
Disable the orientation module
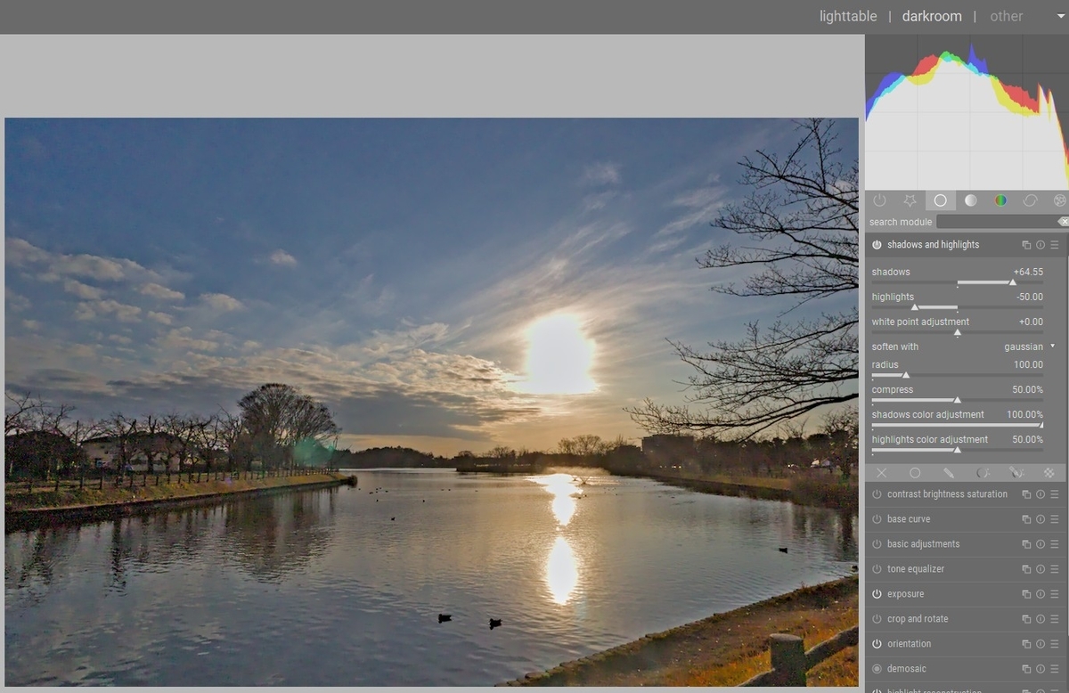pos(877,644)
